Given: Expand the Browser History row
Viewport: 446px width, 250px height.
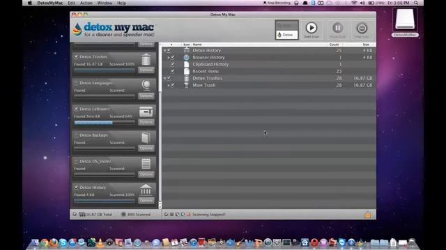Looking at the screenshot, I should pos(168,58).
